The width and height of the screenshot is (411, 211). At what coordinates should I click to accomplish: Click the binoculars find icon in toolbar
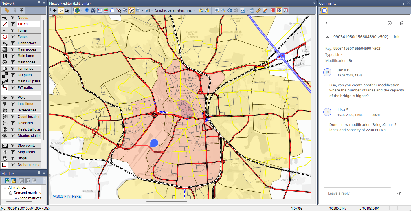(x=93, y=10)
